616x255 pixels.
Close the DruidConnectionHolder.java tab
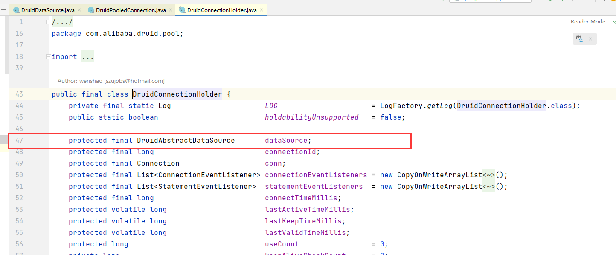point(262,10)
